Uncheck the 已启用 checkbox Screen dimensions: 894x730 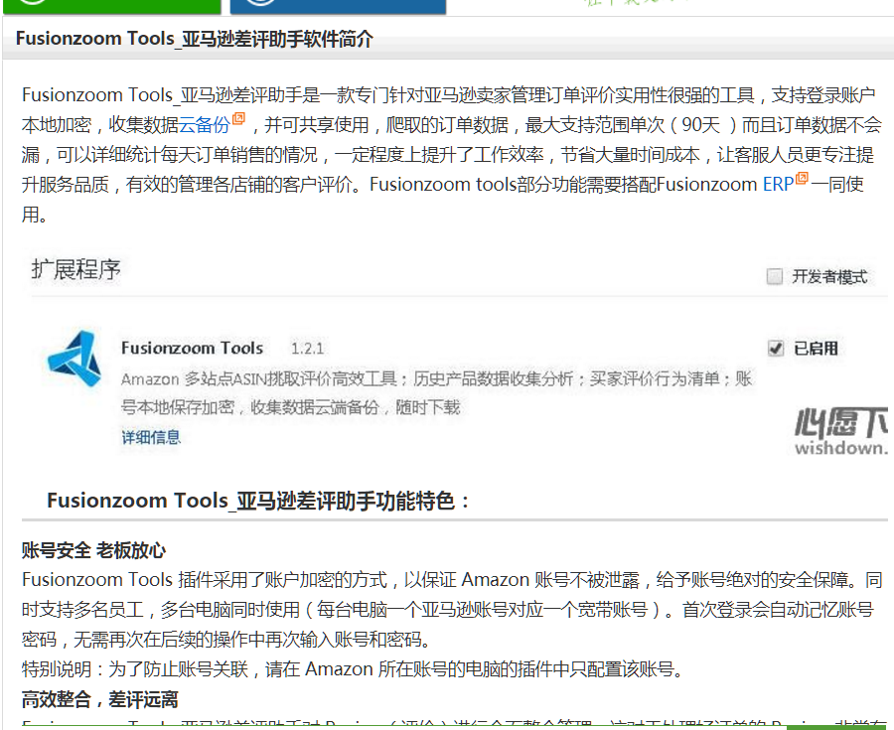pyautogui.click(x=776, y=349)
